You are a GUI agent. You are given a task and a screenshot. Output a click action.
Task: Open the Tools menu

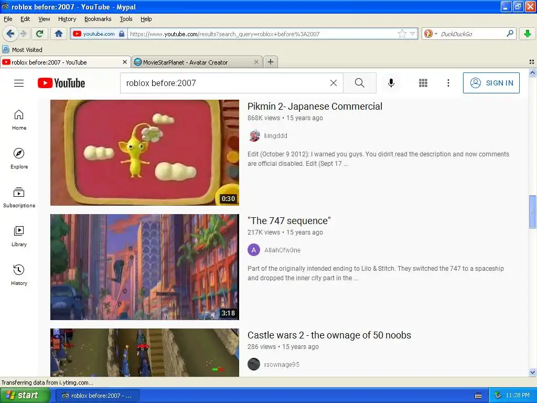(x=126, y=19)
